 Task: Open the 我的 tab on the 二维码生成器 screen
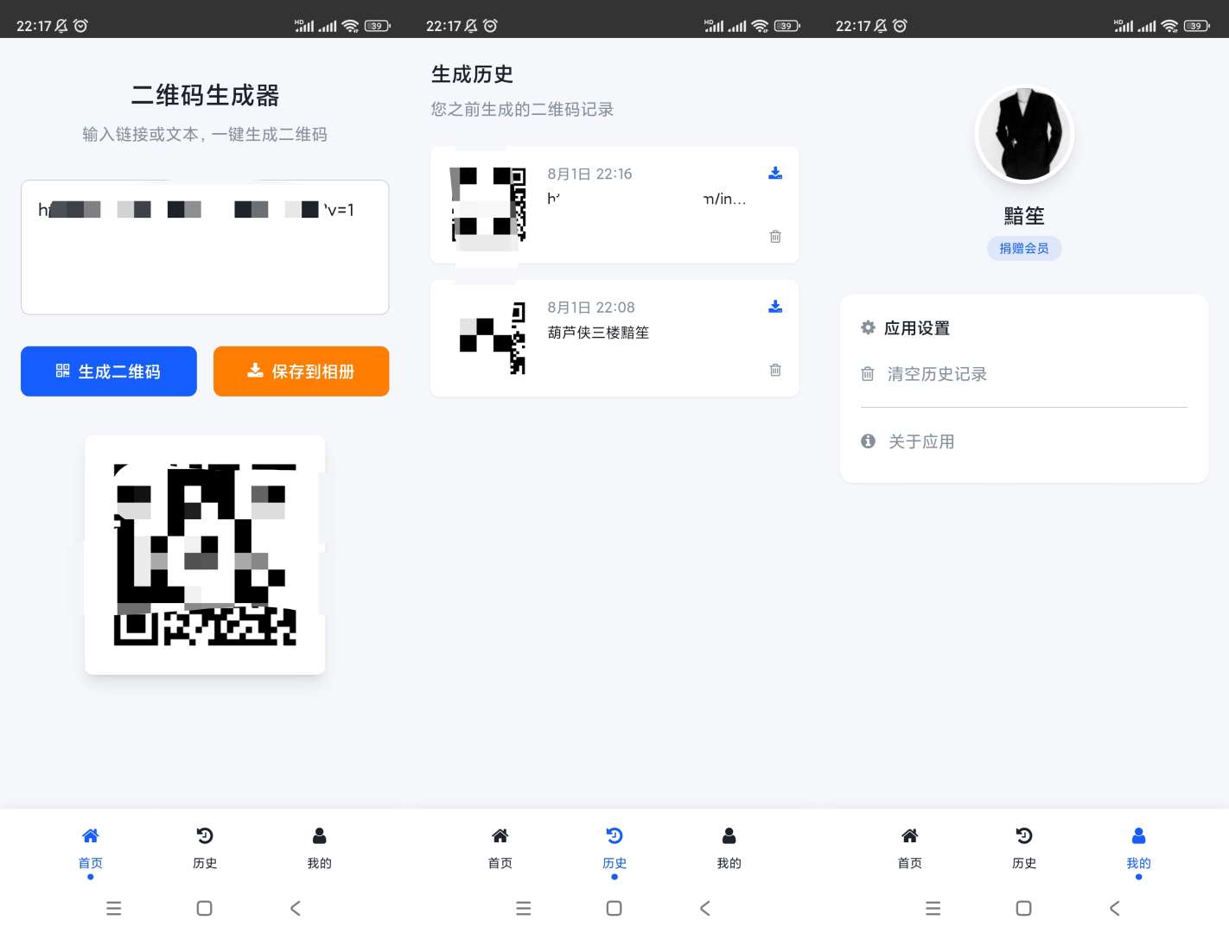pos(319,848)
